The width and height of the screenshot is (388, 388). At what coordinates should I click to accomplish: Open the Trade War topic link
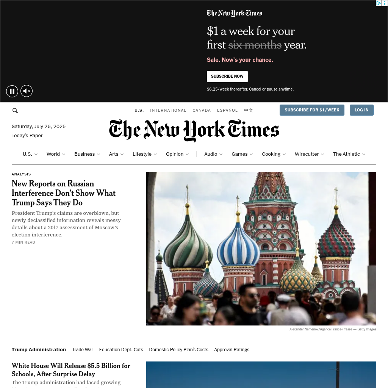coord(82,350)
